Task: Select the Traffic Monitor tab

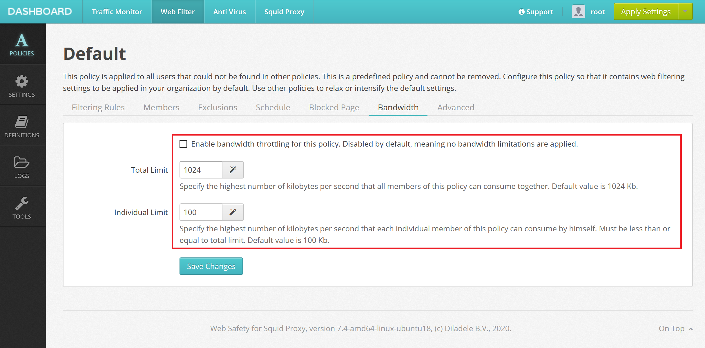Action: (x=118, y=11)
